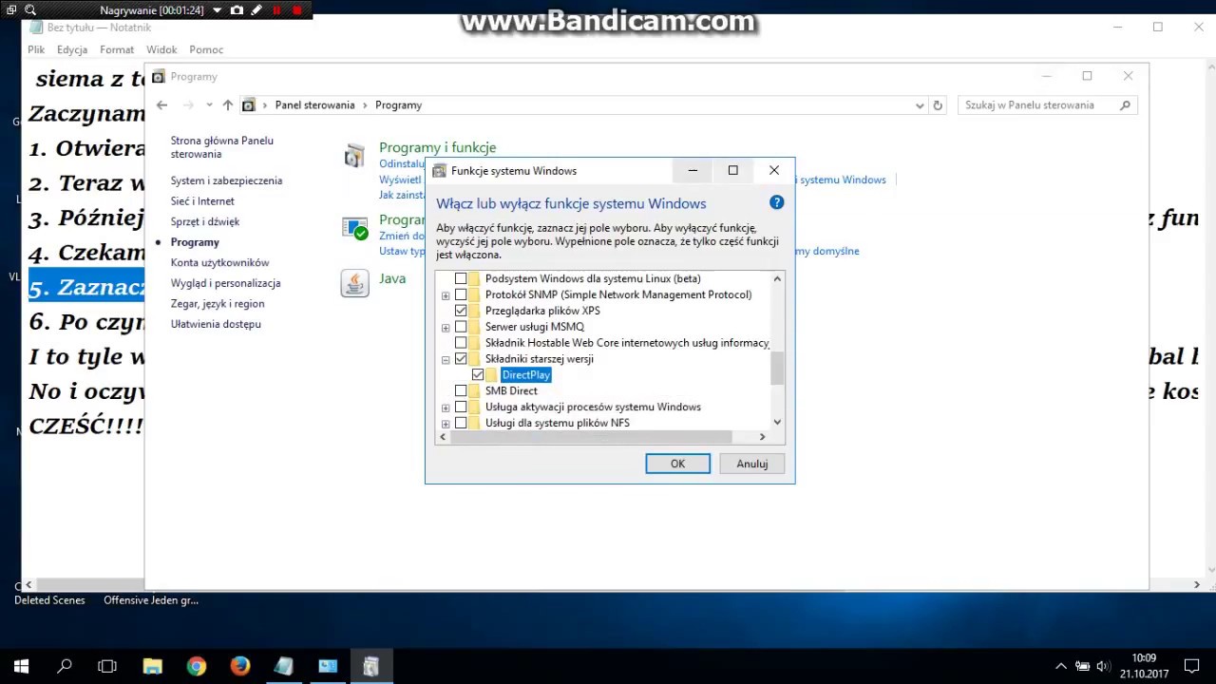
Task: Confirm with OK in Funkcje systemu Windows
Action: point(677,464)
